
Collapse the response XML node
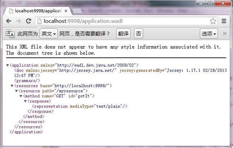(25, 101)
